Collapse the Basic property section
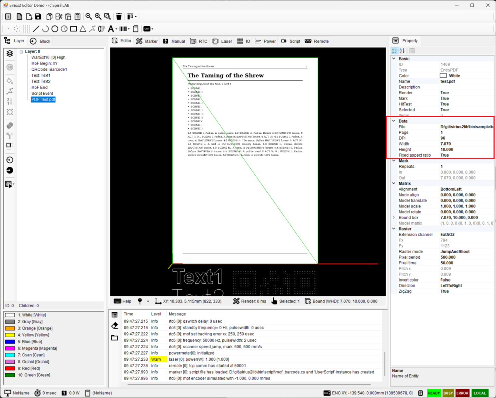This screenshot has width=496, height=398. pyautogui.click(x=394, y=59)
